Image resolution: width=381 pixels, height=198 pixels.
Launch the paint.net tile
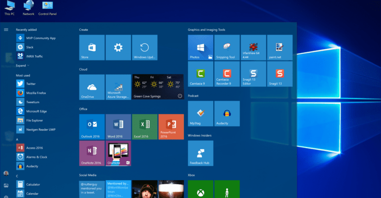tap(280, 47)
